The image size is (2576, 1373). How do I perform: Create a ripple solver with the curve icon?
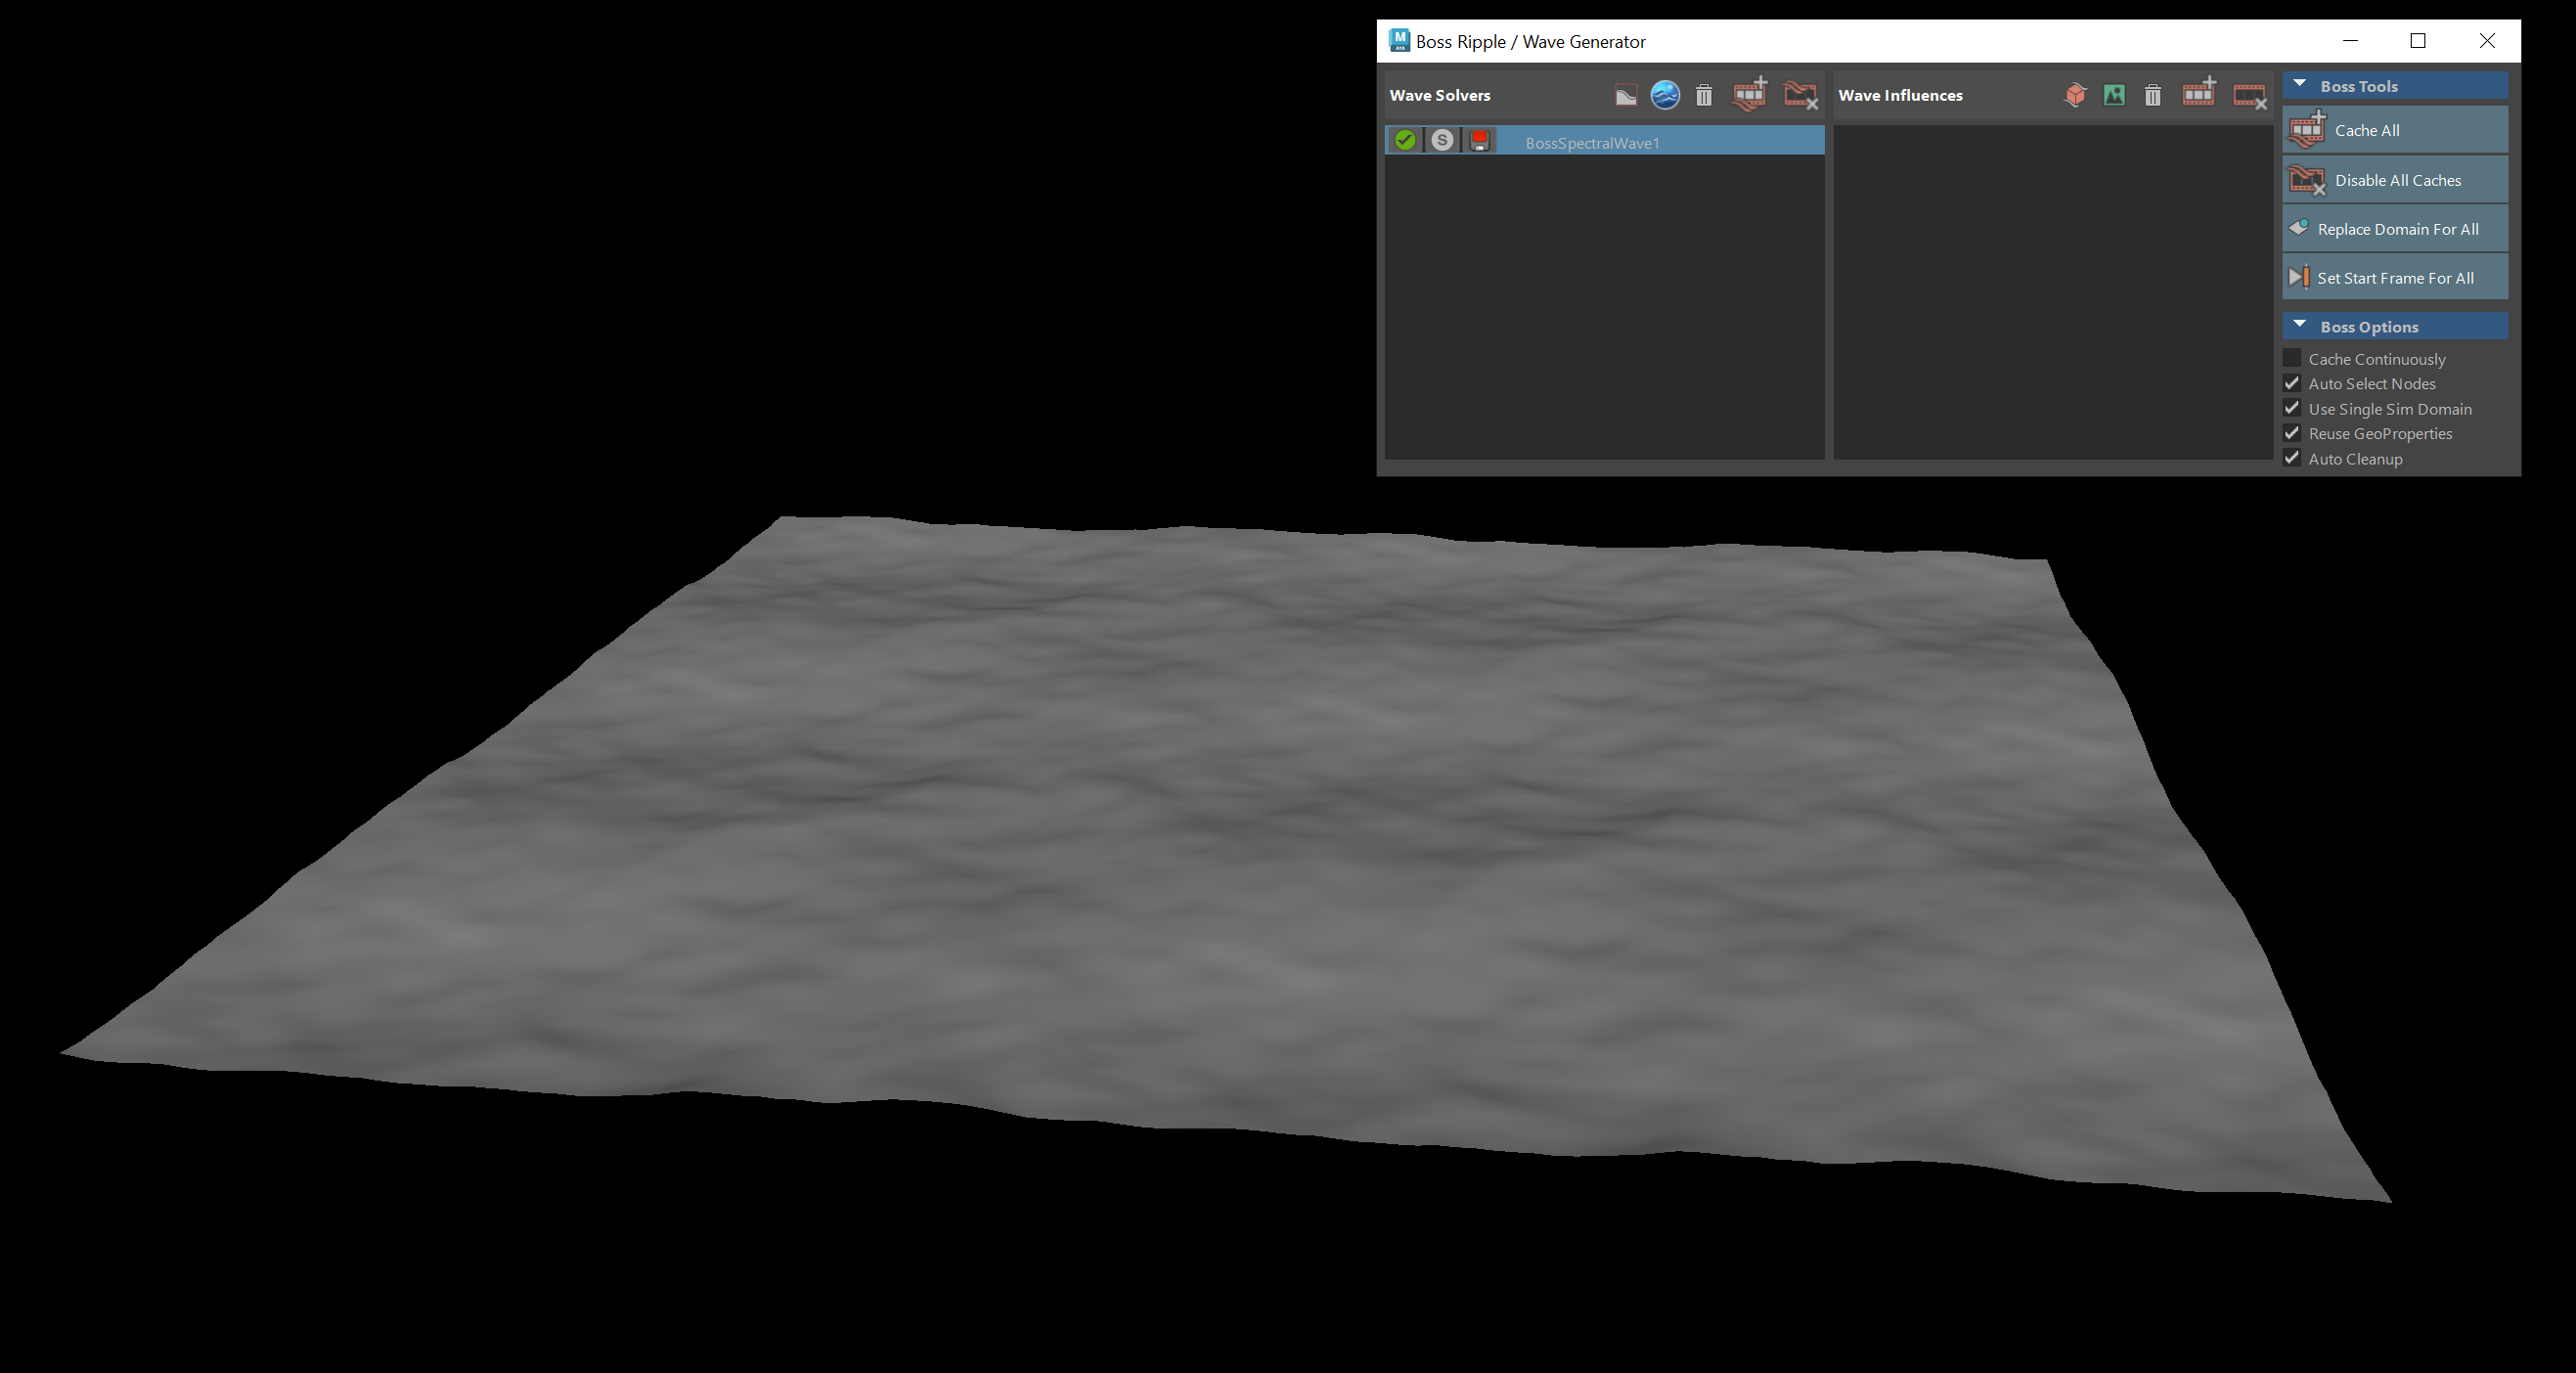[x=1625, y=95]
